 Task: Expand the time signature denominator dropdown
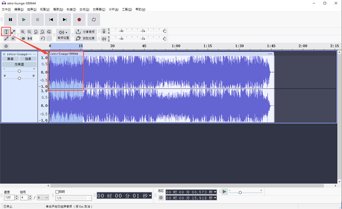(x=43, y=198)
